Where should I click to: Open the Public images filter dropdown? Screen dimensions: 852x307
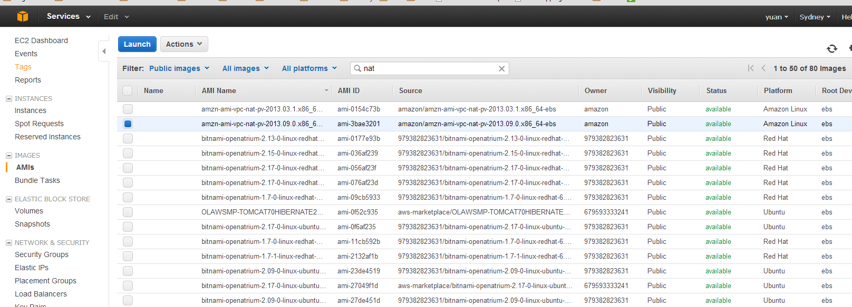click(179, 68)
